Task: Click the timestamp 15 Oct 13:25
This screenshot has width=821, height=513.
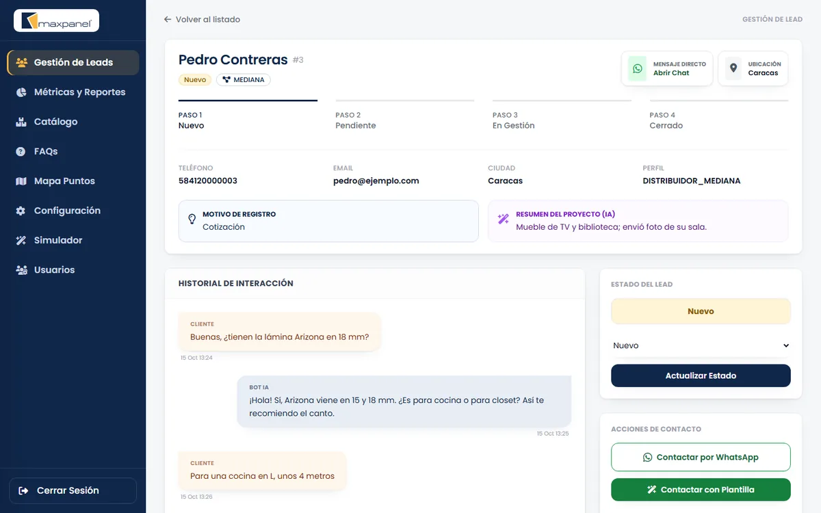Action: click(x=553, y=434)
